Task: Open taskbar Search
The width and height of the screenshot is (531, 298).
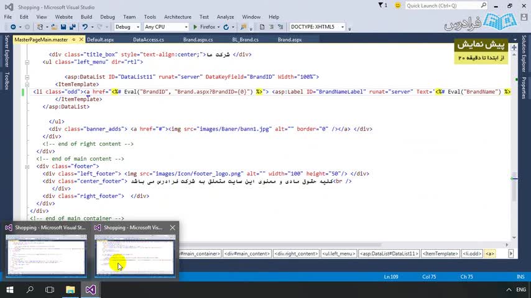Action: pos(30,289)
